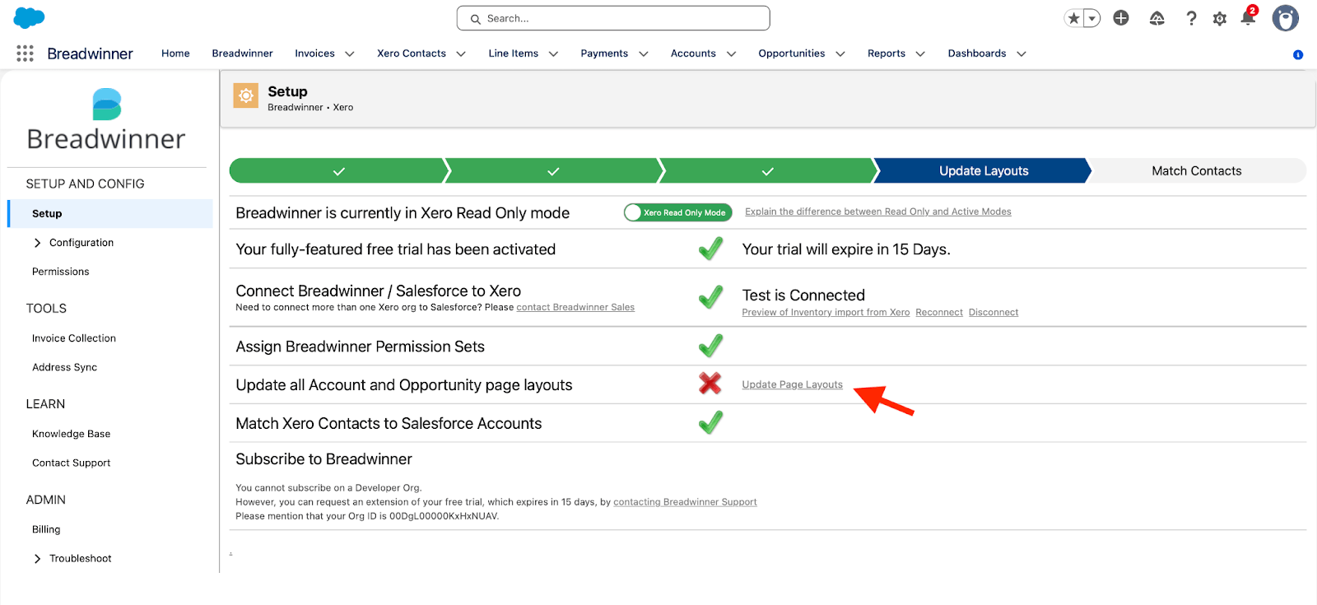The image size is (1317, 605).
Task: Click into the Search field
Action: click(x=613, y=18)
